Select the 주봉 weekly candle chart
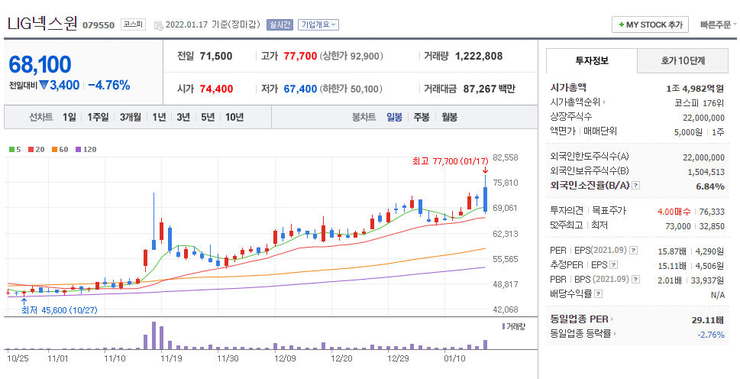Viewport: 740px width, 379px height. click(422, 117)
